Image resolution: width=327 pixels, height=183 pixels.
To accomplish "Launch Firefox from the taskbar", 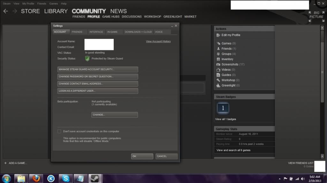I will pyautogui.click(x=36, y=179).
